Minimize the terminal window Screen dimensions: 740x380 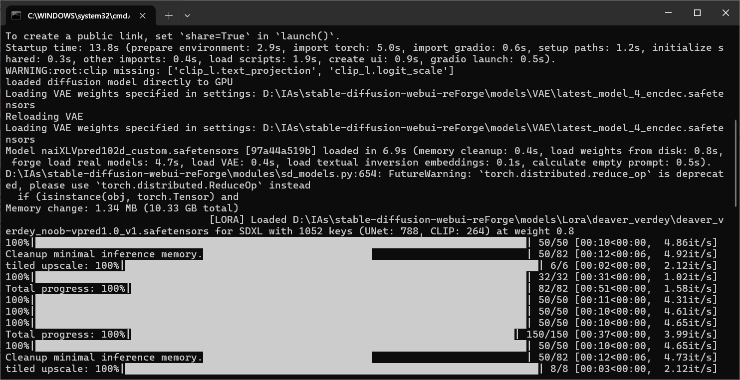pyautogui.click(x=669, y=13)
